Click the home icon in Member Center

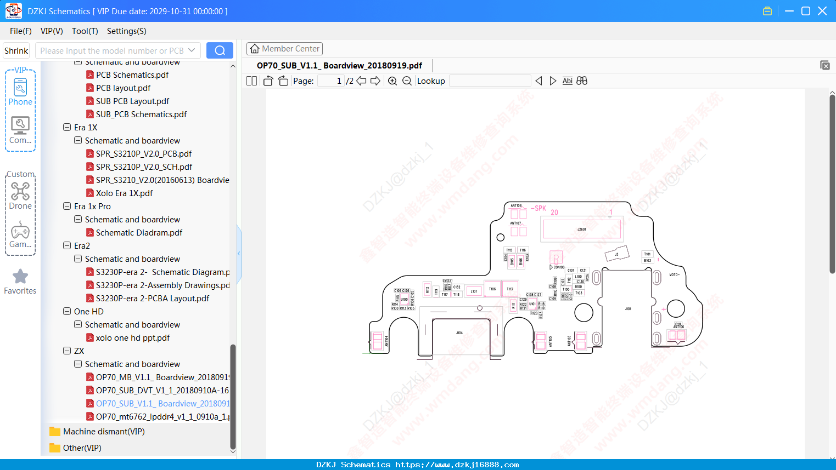pos(255,49)
